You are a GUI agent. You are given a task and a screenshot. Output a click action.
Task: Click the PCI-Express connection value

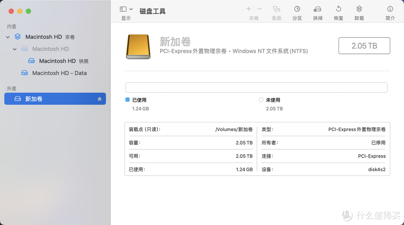coord(372,156)
